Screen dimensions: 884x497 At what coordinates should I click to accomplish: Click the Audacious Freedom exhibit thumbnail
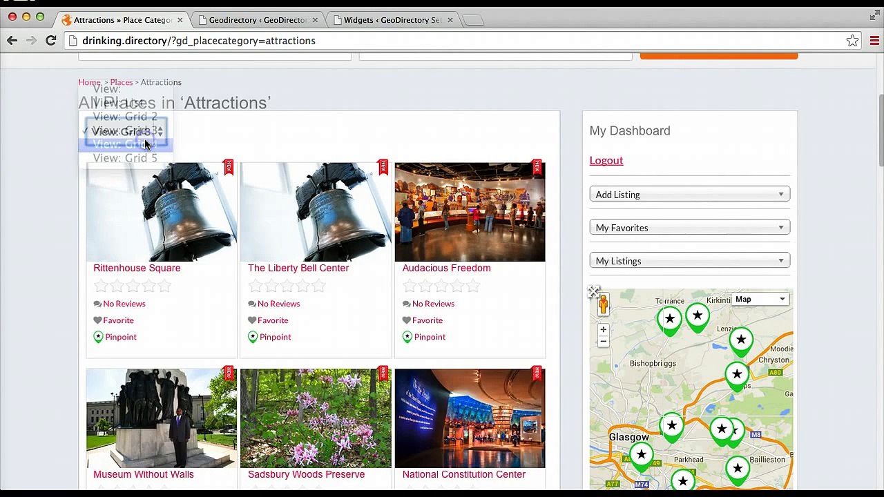[470, 212]
